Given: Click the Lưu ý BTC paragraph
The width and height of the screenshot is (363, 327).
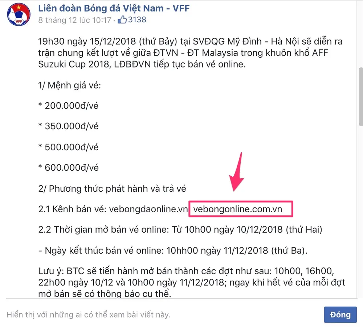Looking at the screenshot, I should 192,282.
